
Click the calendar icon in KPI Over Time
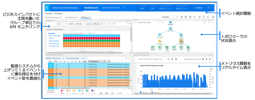pyautogui.click(x=109, y=24)
